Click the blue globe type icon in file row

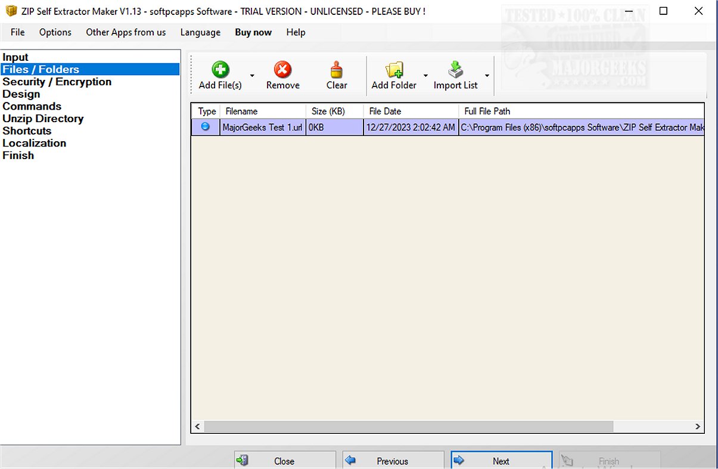[x=205, y=126]
